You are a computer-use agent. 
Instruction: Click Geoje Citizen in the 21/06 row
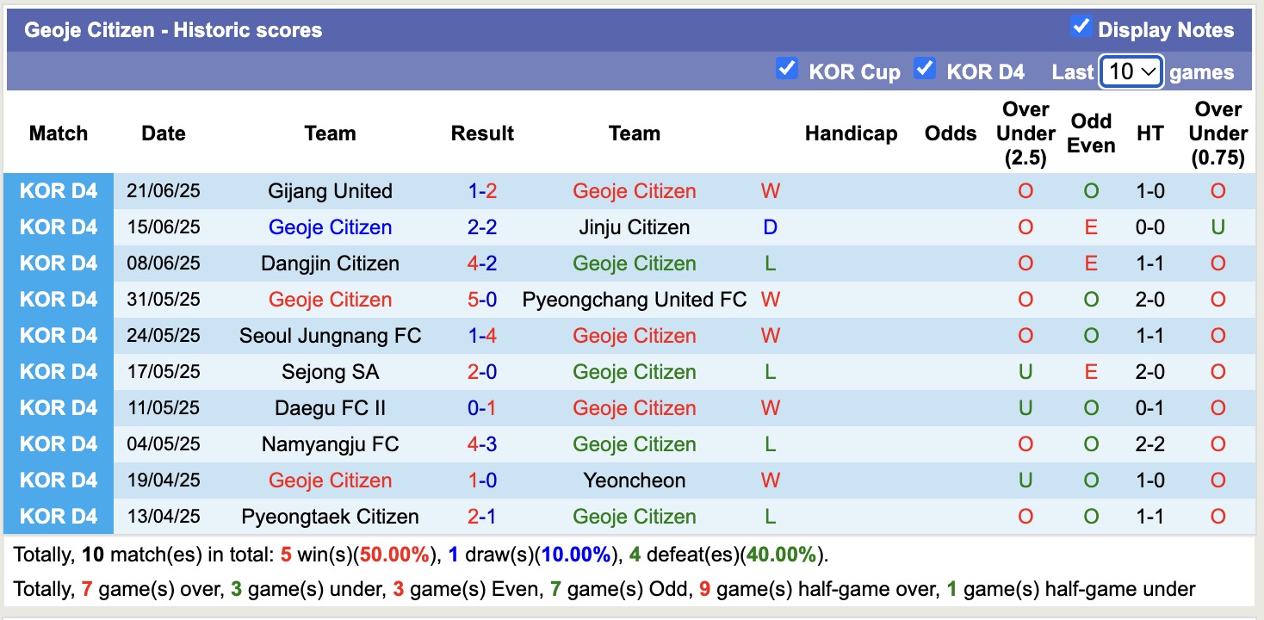(x=634, y=191)
